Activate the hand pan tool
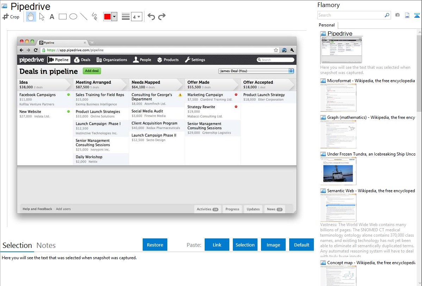 (31, 17)
